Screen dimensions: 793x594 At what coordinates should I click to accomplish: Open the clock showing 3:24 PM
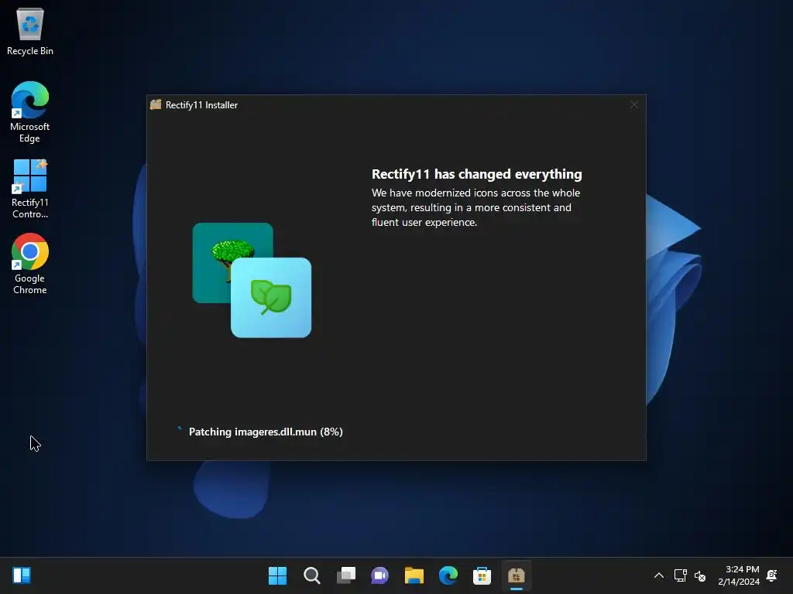click(x=739, y=575)
